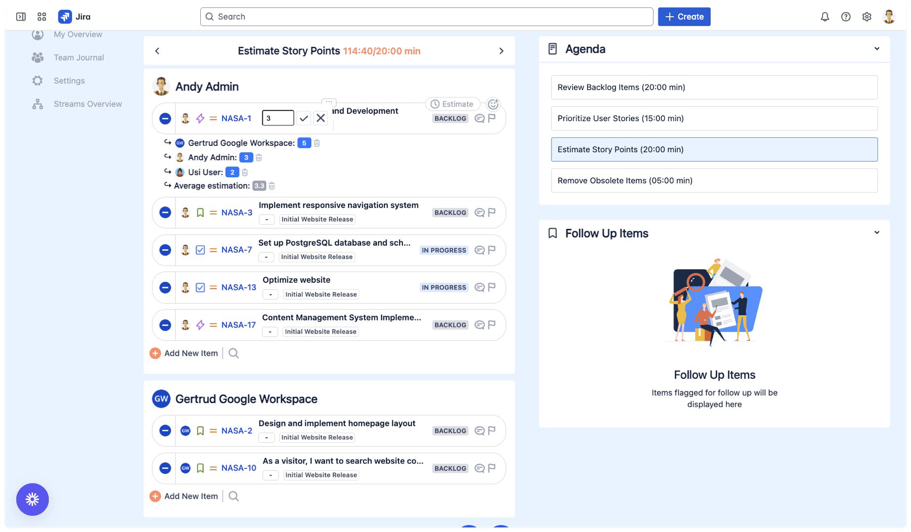Select Remove Obsolete Items agenda entry
The height and width of the screenshot is (532, 911).
714,180
